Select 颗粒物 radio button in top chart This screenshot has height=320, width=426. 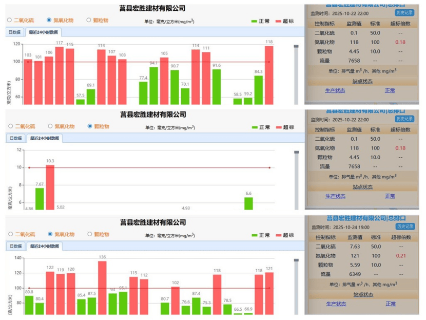[x=89, y=21]
